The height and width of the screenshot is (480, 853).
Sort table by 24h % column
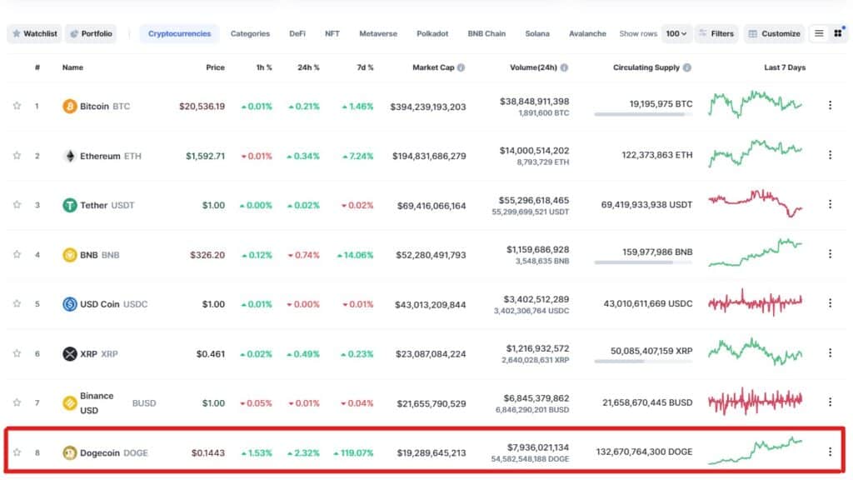(x=308, y=67)
